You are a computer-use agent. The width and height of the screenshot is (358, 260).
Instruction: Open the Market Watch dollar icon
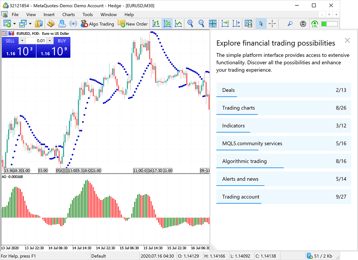point(38,24)
